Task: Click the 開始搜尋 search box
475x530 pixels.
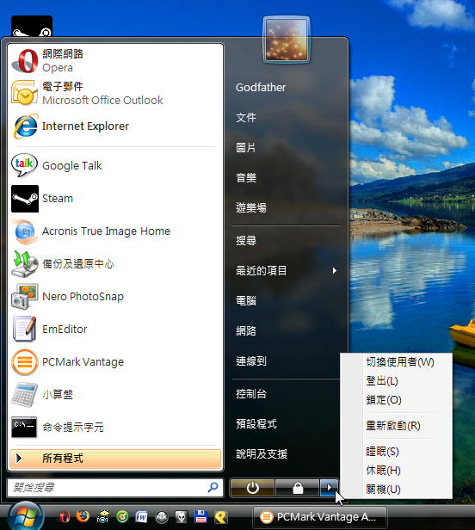Action: pos(115,487)
